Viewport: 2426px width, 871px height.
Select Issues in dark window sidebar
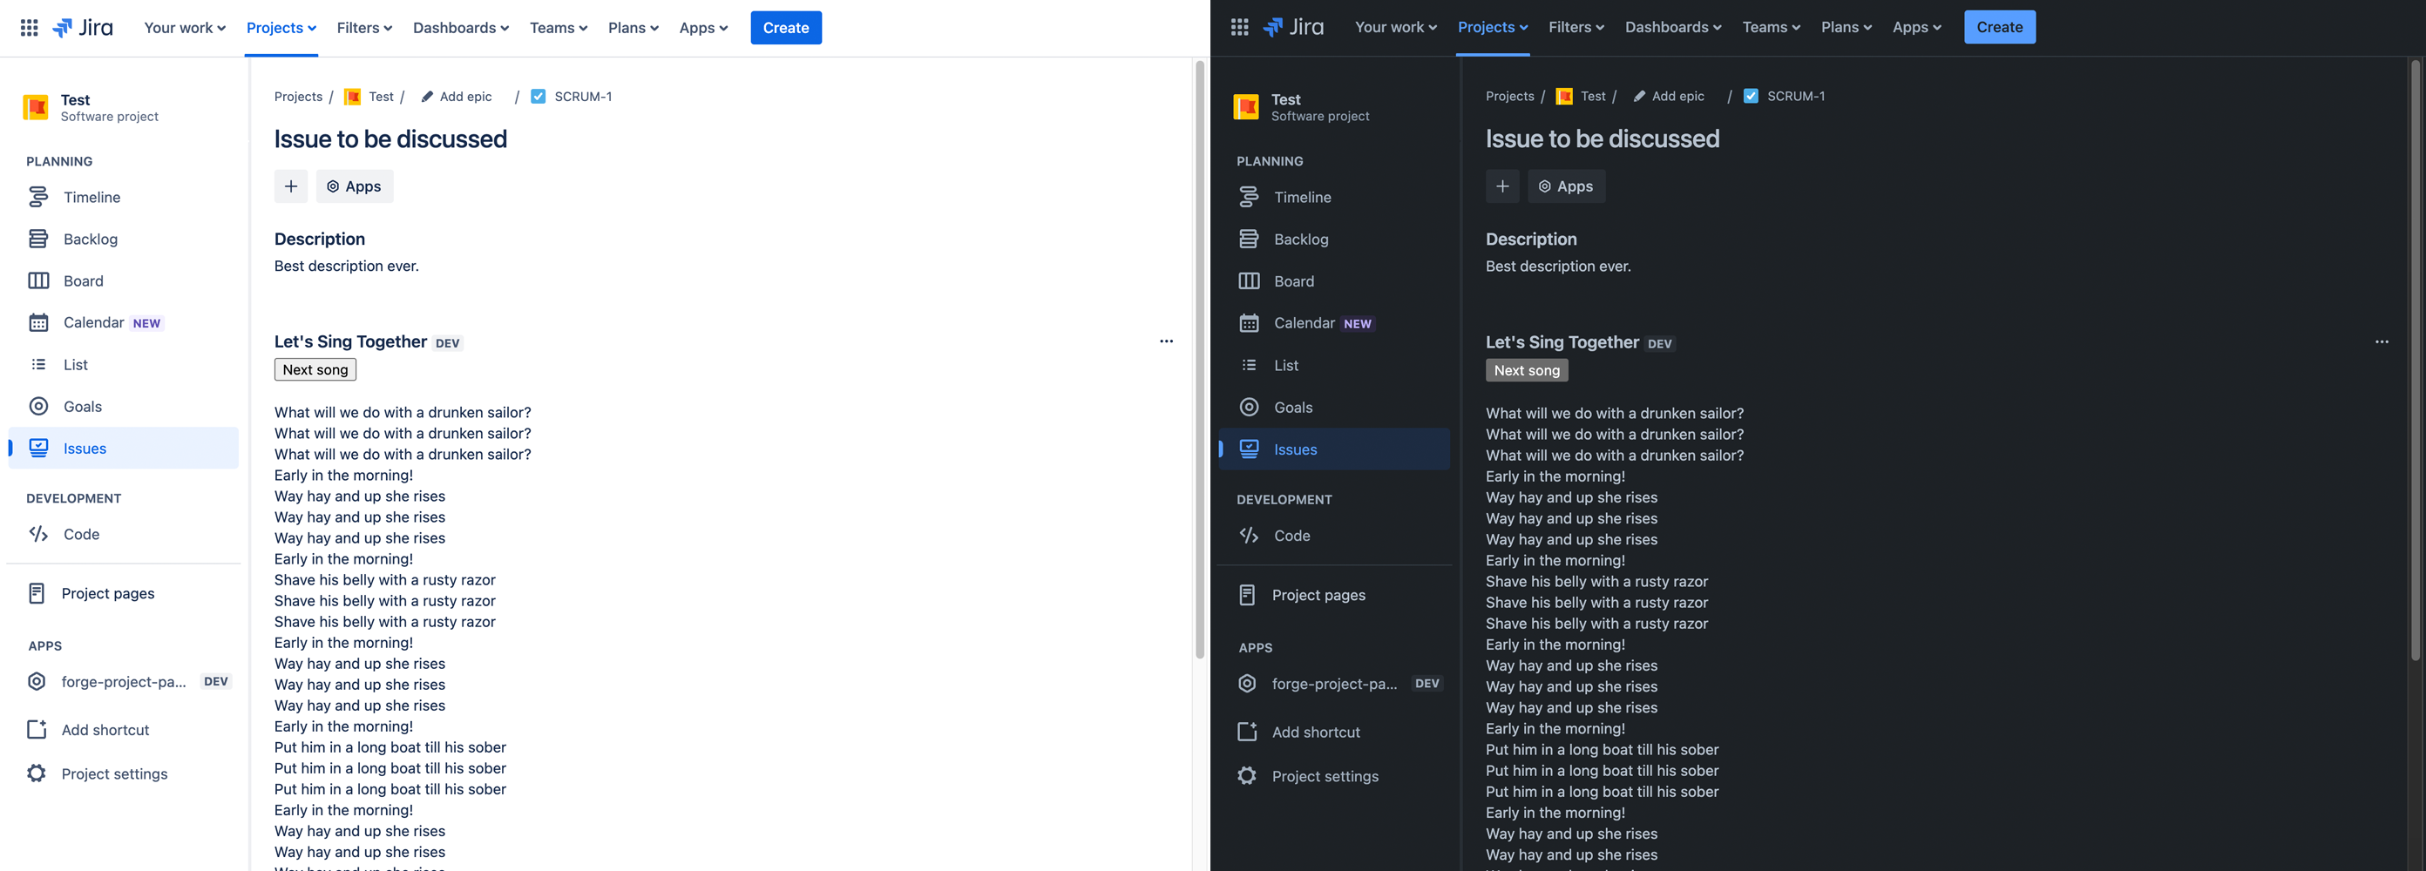tap(1333, 449)
